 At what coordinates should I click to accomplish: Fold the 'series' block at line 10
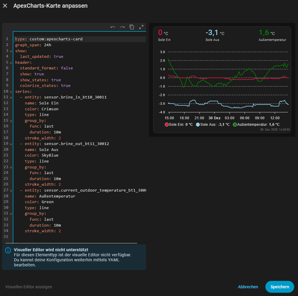(x=11, y=92)
